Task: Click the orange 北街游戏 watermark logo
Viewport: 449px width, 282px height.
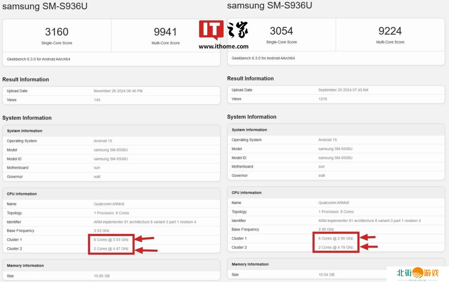Action: click(x=418, y=273)
